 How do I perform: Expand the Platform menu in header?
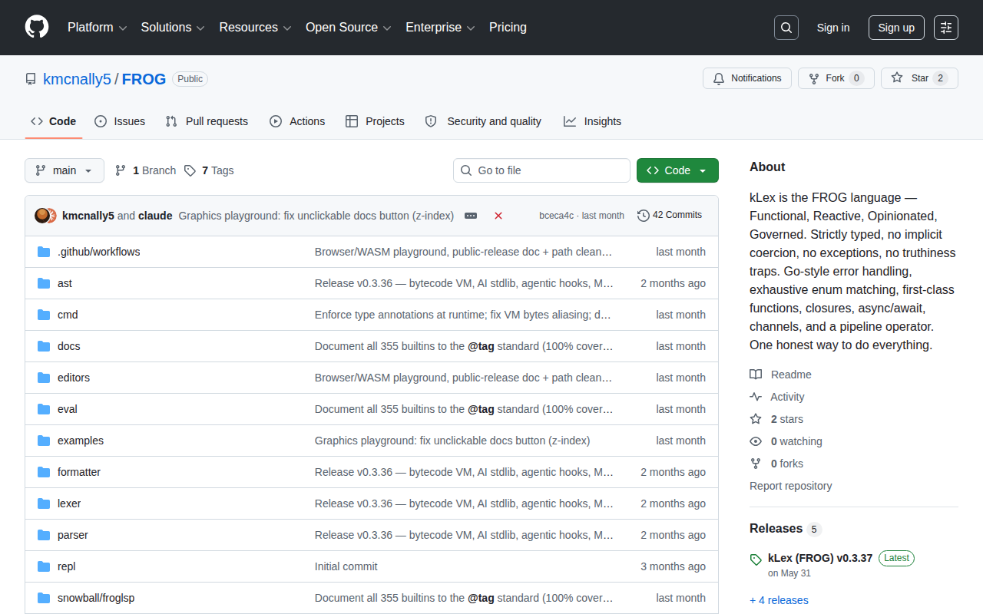(98, 28)
